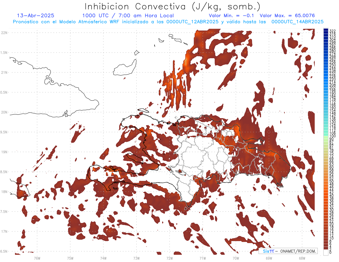
Task: Click the colorbar value label '130'
Action: pyautogui.click(x=332, y=122)
